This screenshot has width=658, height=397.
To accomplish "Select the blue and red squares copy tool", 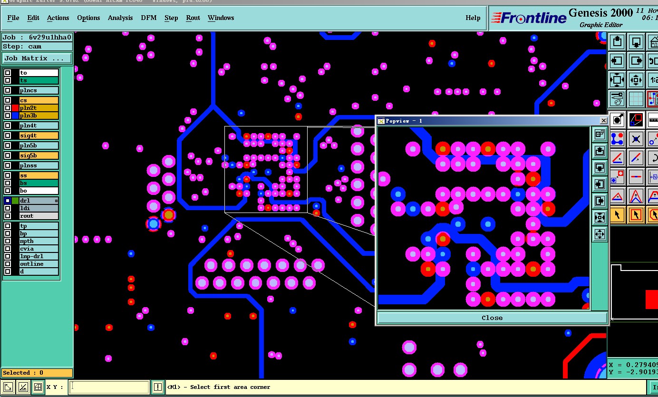I will (x=617, y=177).
